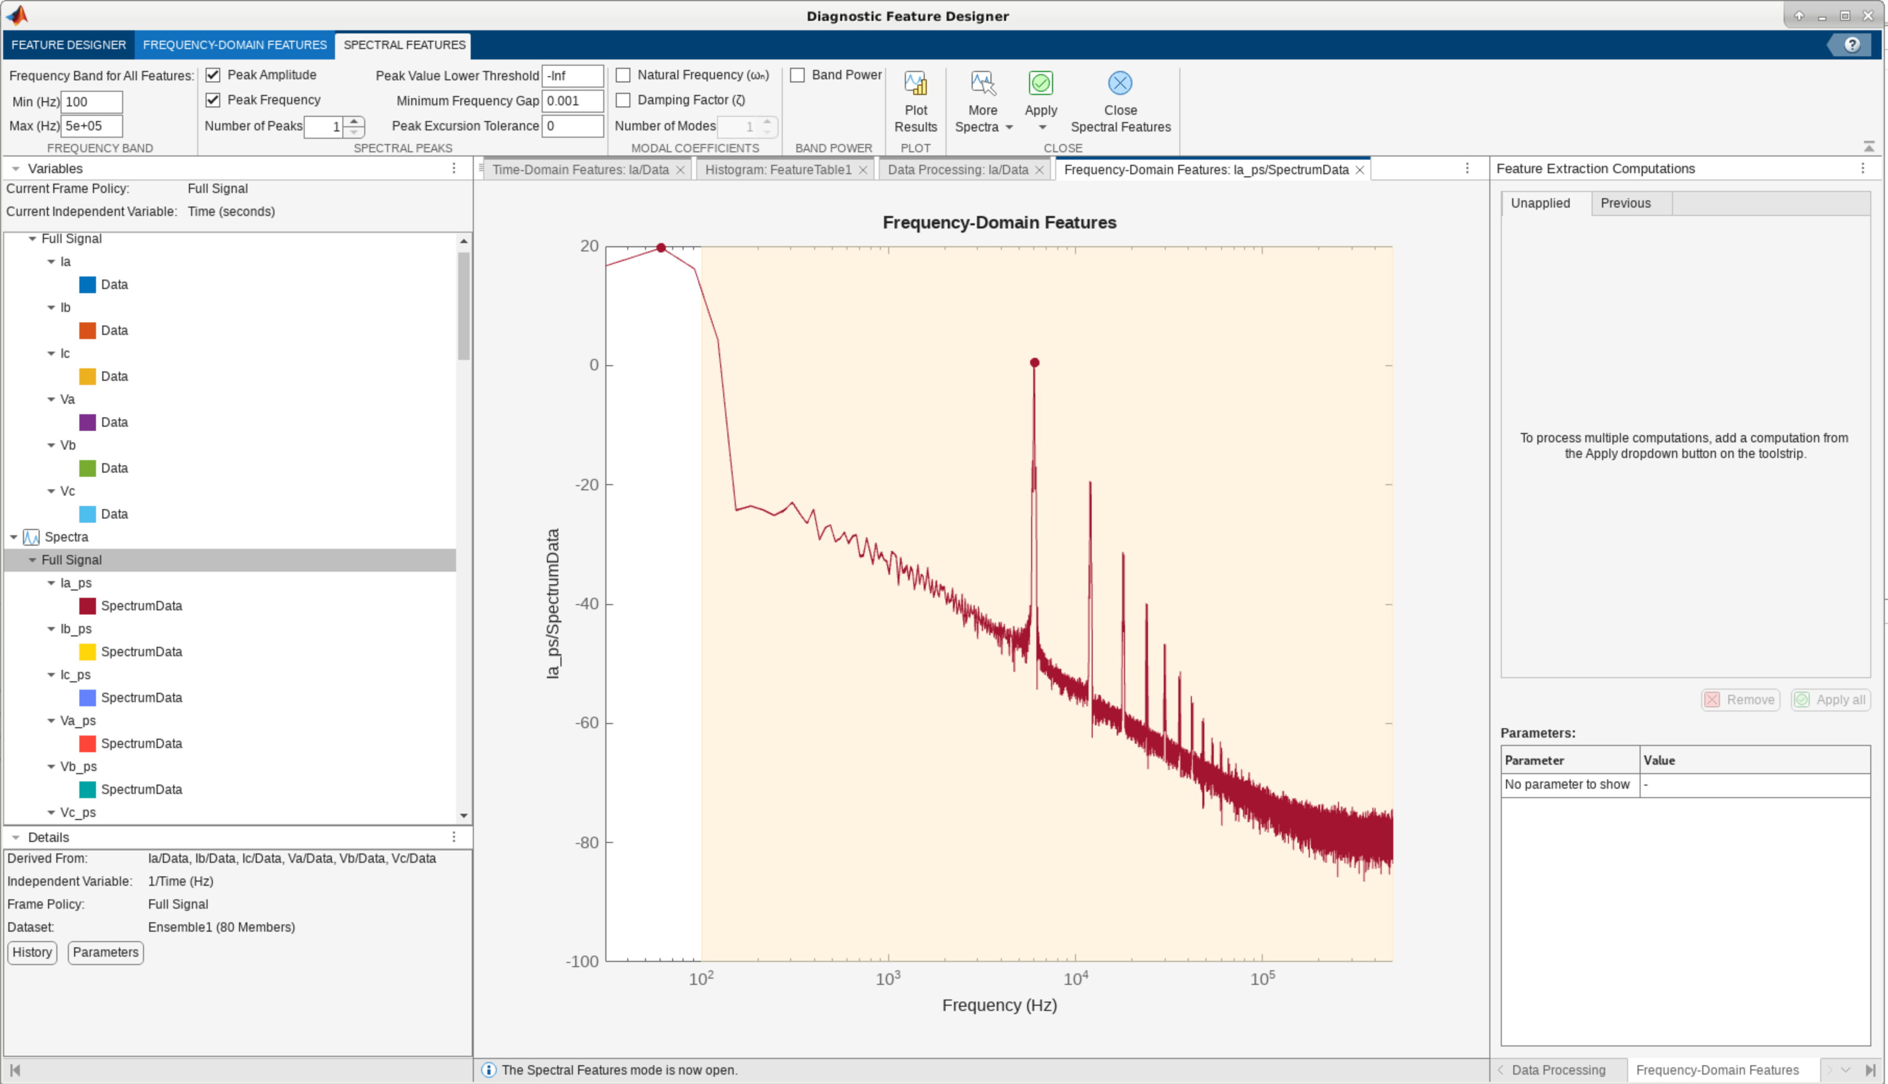The image size is (1888, 1084).
Task: Click Spectra waveform icon in tree
Action: (x=31, y=537)
